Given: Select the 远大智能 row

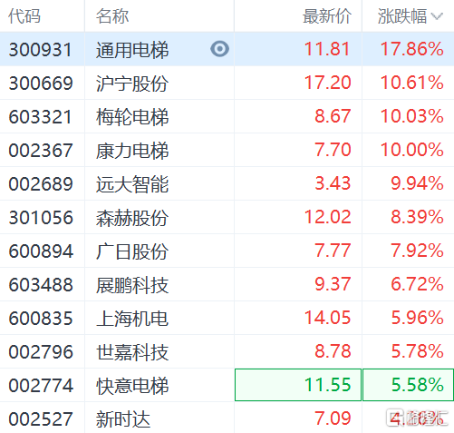Looking at the screenshot, I should [227, 183].
